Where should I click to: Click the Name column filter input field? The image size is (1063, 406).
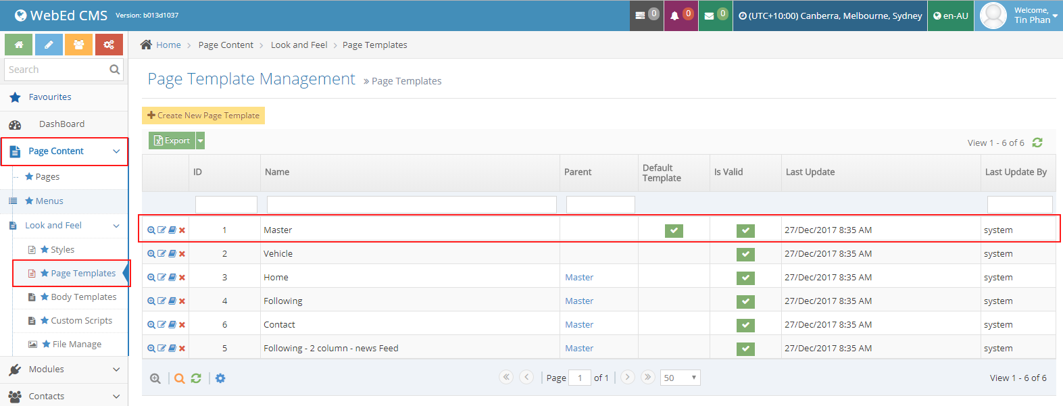pos(412,205)
